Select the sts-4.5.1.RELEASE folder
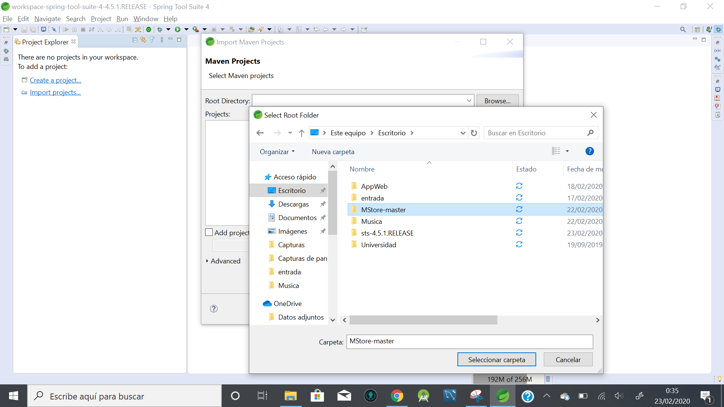The height and width of the screenshot is (407, 724). click(x=387, y=233)
